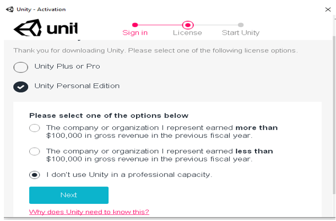
Task: Click the pink progress line between Sign in and License
Action: pyautogui.click(x=161, y=25)
